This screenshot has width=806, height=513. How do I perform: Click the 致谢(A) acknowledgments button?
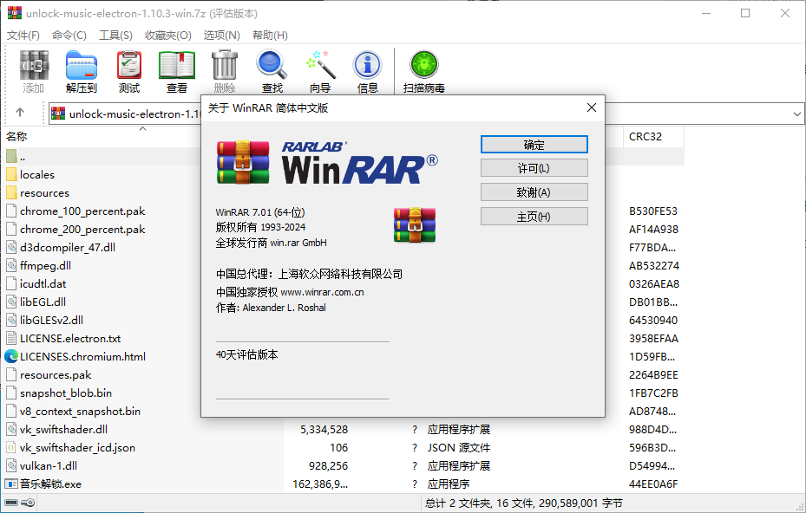[x=534, y=192]
